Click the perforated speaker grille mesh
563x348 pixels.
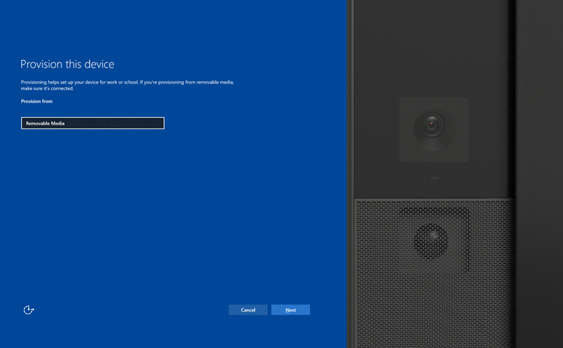pyautogui.click(x=387, y=289)
